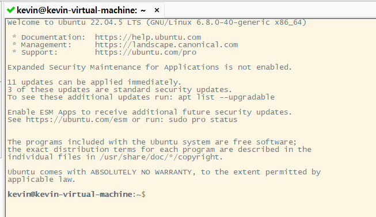
Task: Close the kevin@kevin-virtual-machine tab
Action: 157,10
